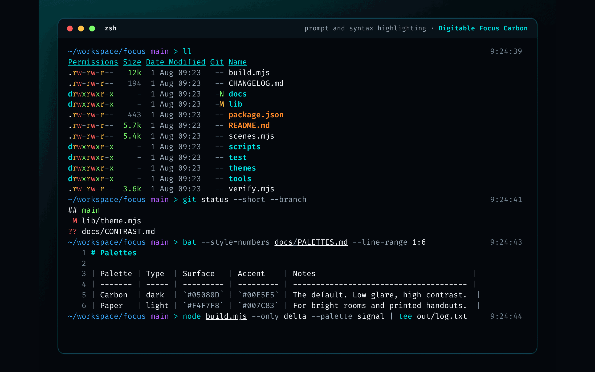Select the verify.mjs file name
This screenshot has height=372, width=595.
point(251,189)
